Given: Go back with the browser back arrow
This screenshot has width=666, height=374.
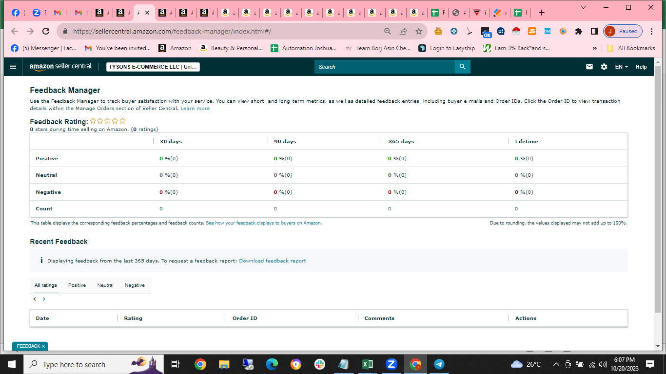Looking at the screenshot, I should (15, 31).
